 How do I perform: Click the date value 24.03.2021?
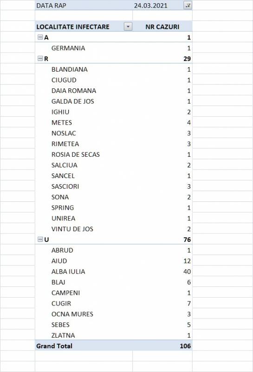(x=151, y=6)
